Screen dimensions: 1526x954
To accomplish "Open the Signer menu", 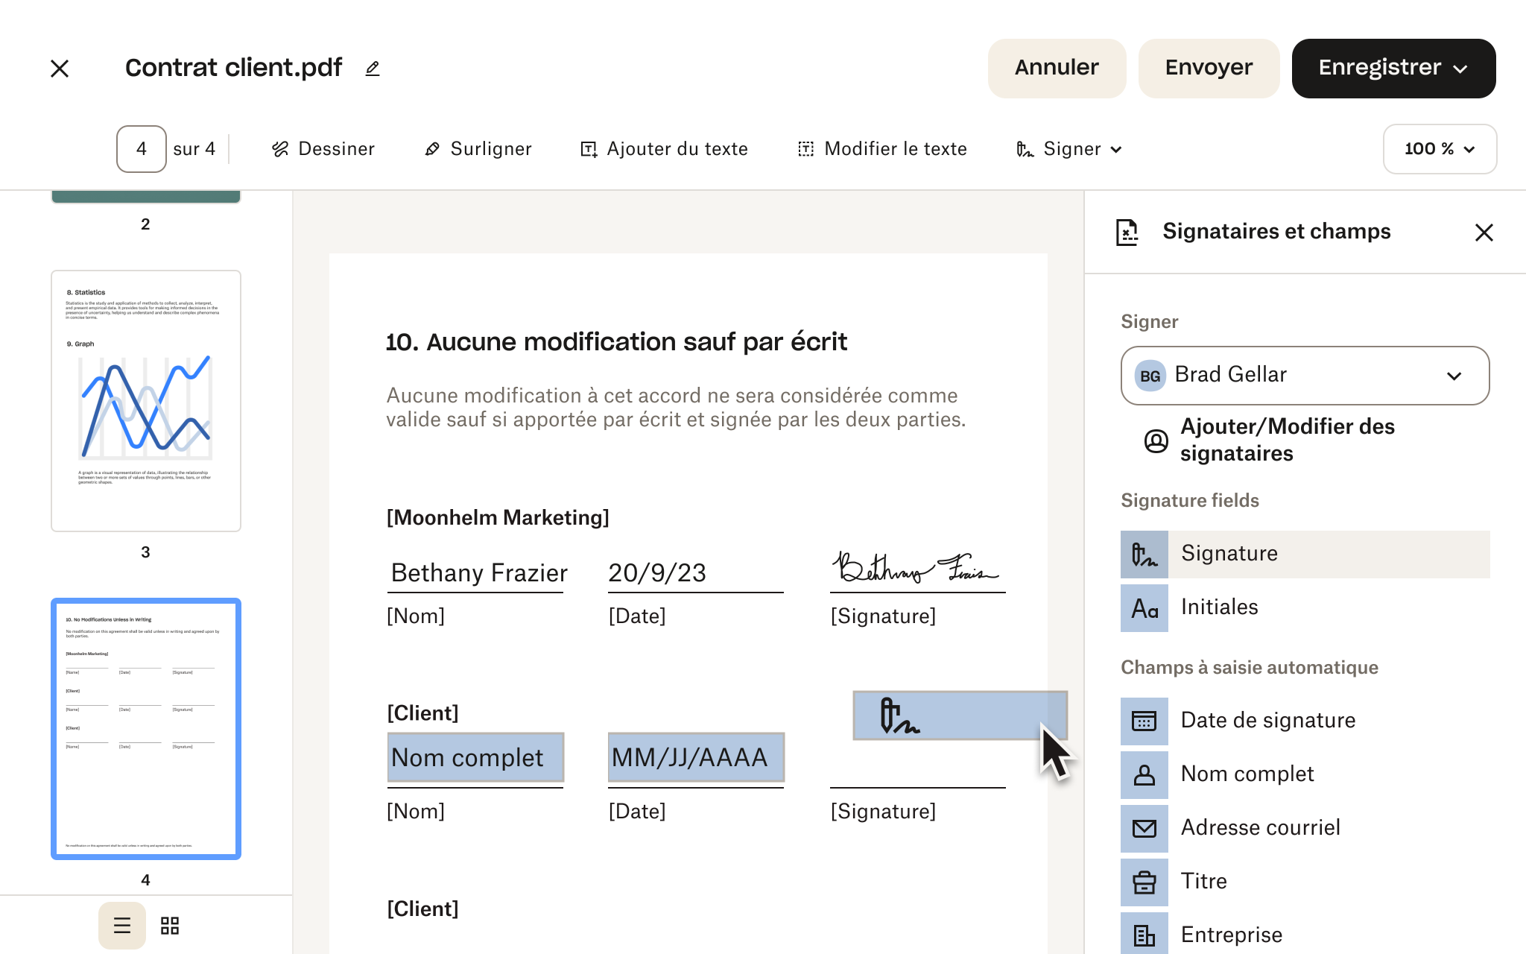I will [x=1069, y=149].
